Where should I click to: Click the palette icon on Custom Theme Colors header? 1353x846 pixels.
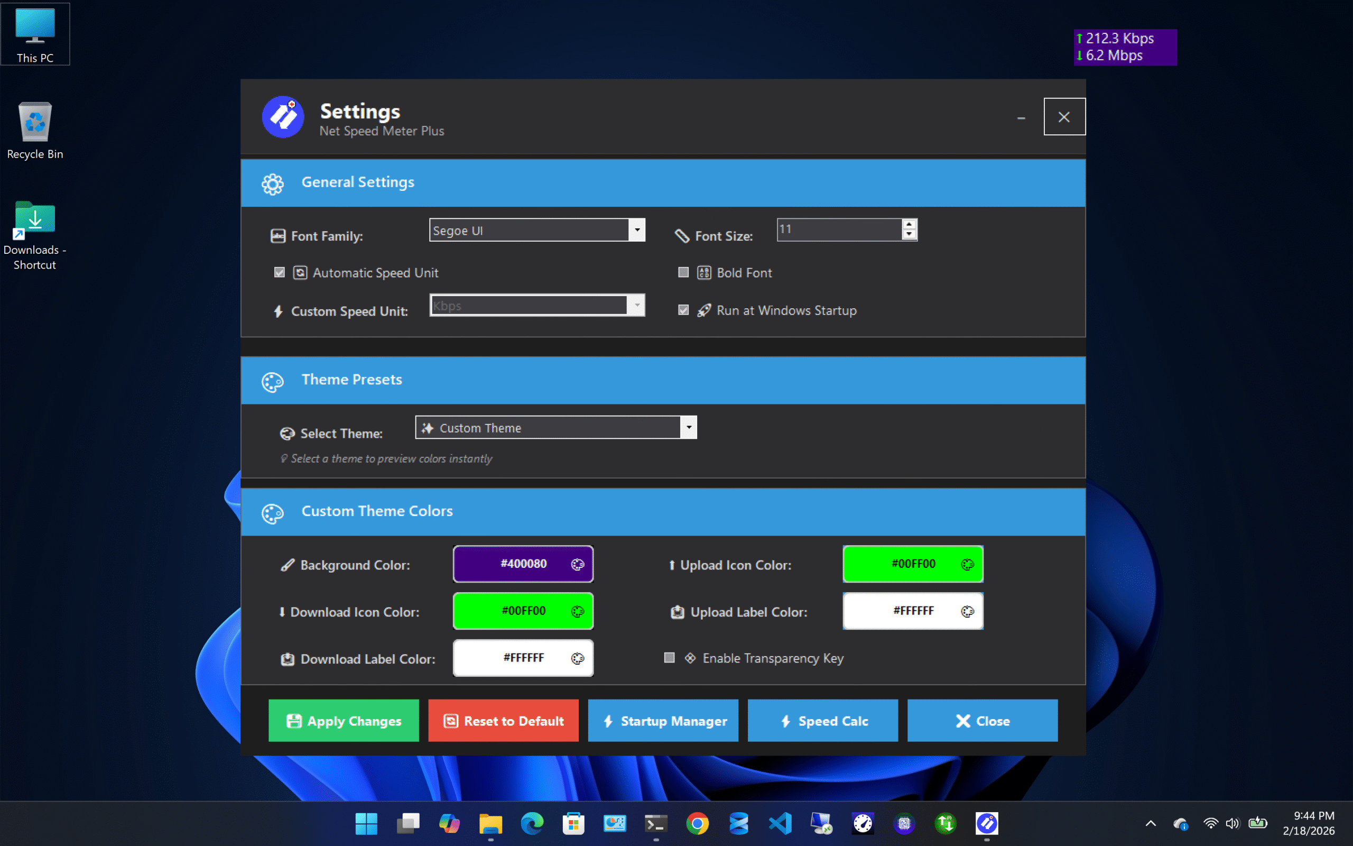pos(273,512)
